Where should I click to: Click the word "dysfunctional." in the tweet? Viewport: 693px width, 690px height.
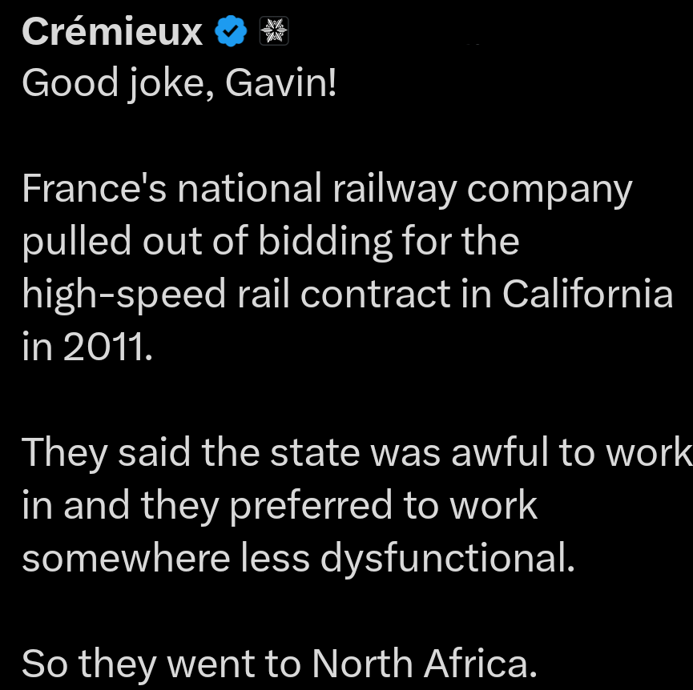pos(448,559)
